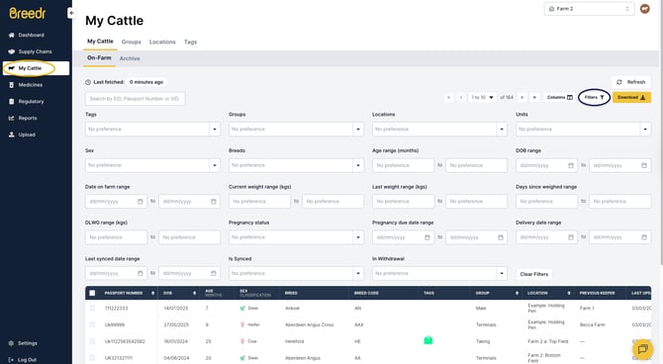The height and width of the screenshot is (364, 663).
Task: Select the row with passport UK112563542582
Action: click(x=92, y=341)
